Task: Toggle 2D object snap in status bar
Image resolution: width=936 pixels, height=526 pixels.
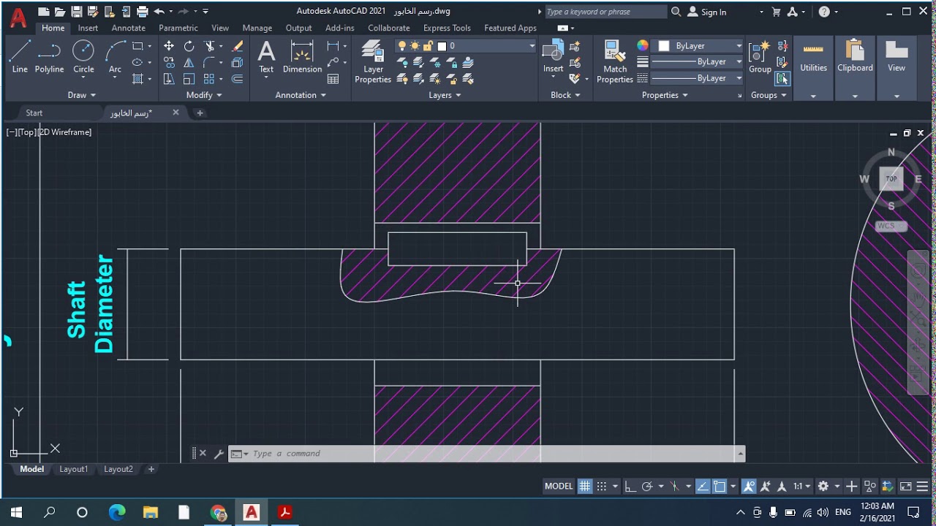Action: (x=720, y=487)
